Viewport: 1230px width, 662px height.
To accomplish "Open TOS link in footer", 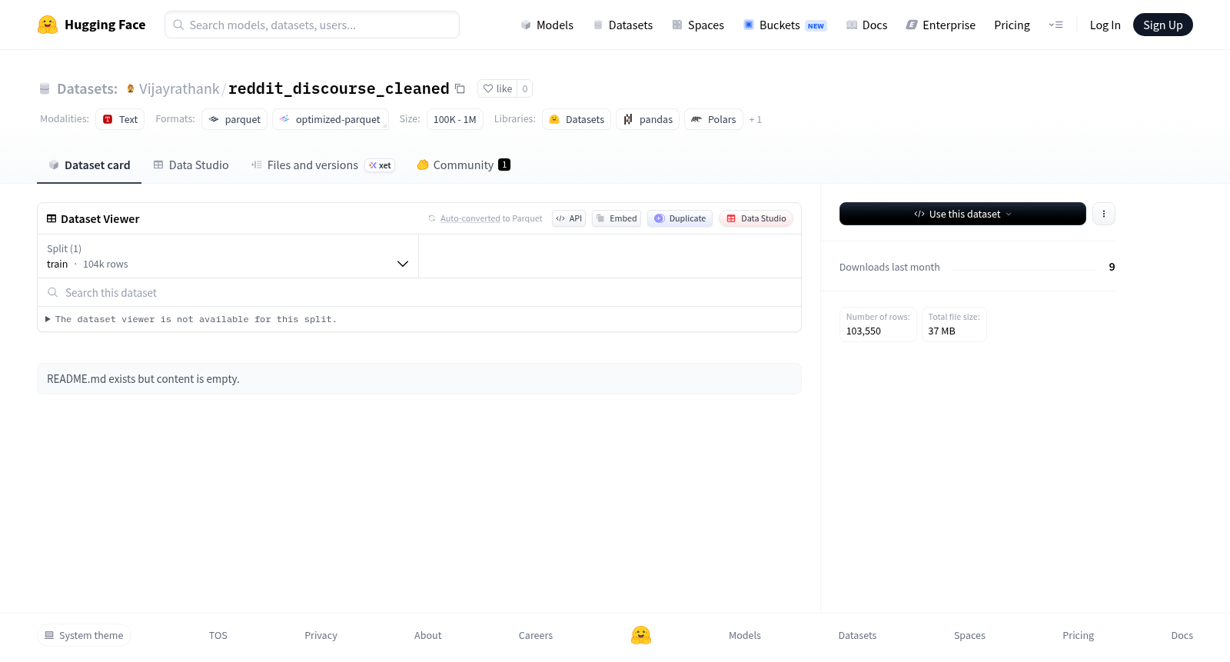I will 218,635.
